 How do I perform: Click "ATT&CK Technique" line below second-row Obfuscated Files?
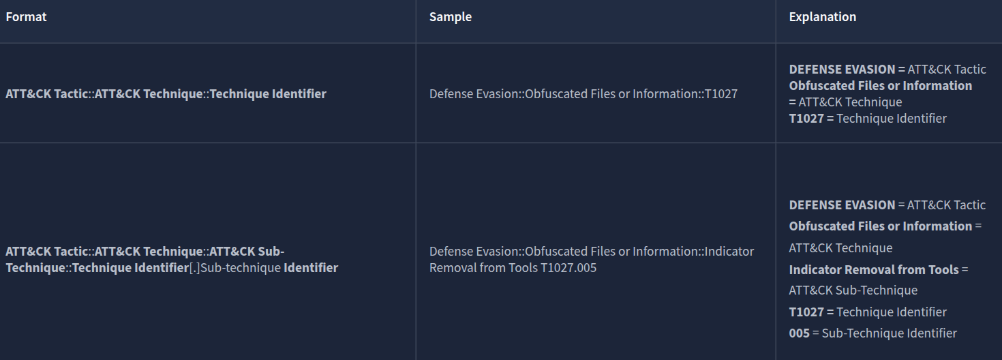[x=840, y=248]
